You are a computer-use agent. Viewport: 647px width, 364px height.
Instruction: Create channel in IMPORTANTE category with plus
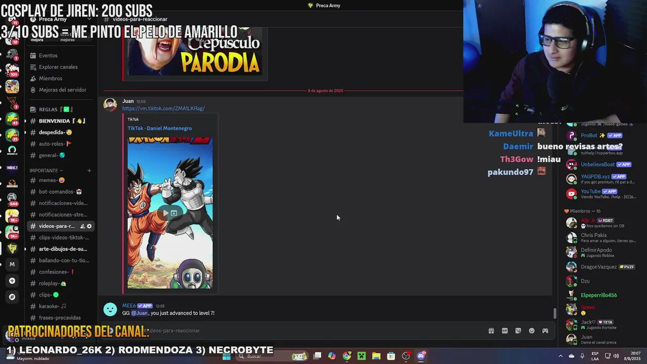tap(89, 170)
